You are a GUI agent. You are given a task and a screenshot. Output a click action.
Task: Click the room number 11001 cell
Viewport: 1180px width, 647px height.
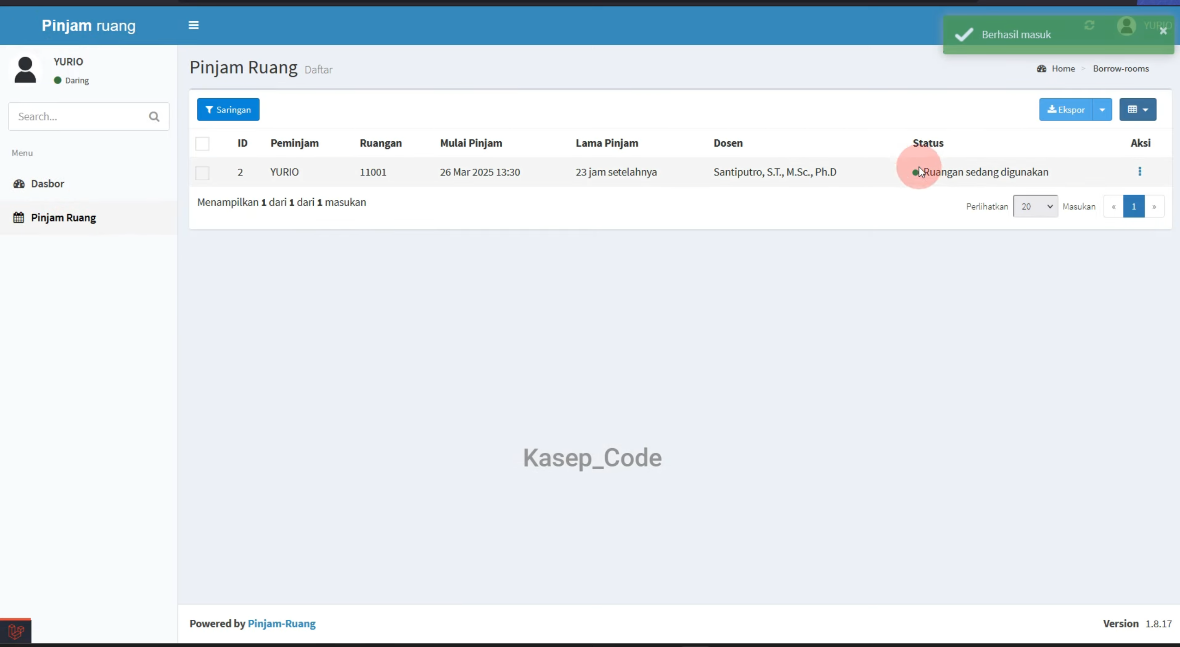[373, 172]
